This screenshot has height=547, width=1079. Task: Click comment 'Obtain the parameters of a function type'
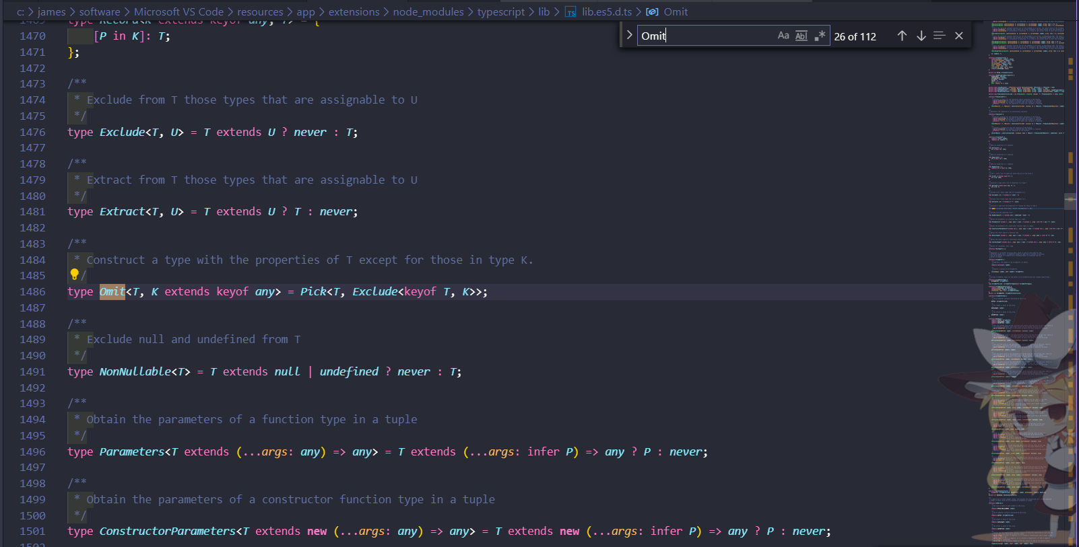click(216, 419)
